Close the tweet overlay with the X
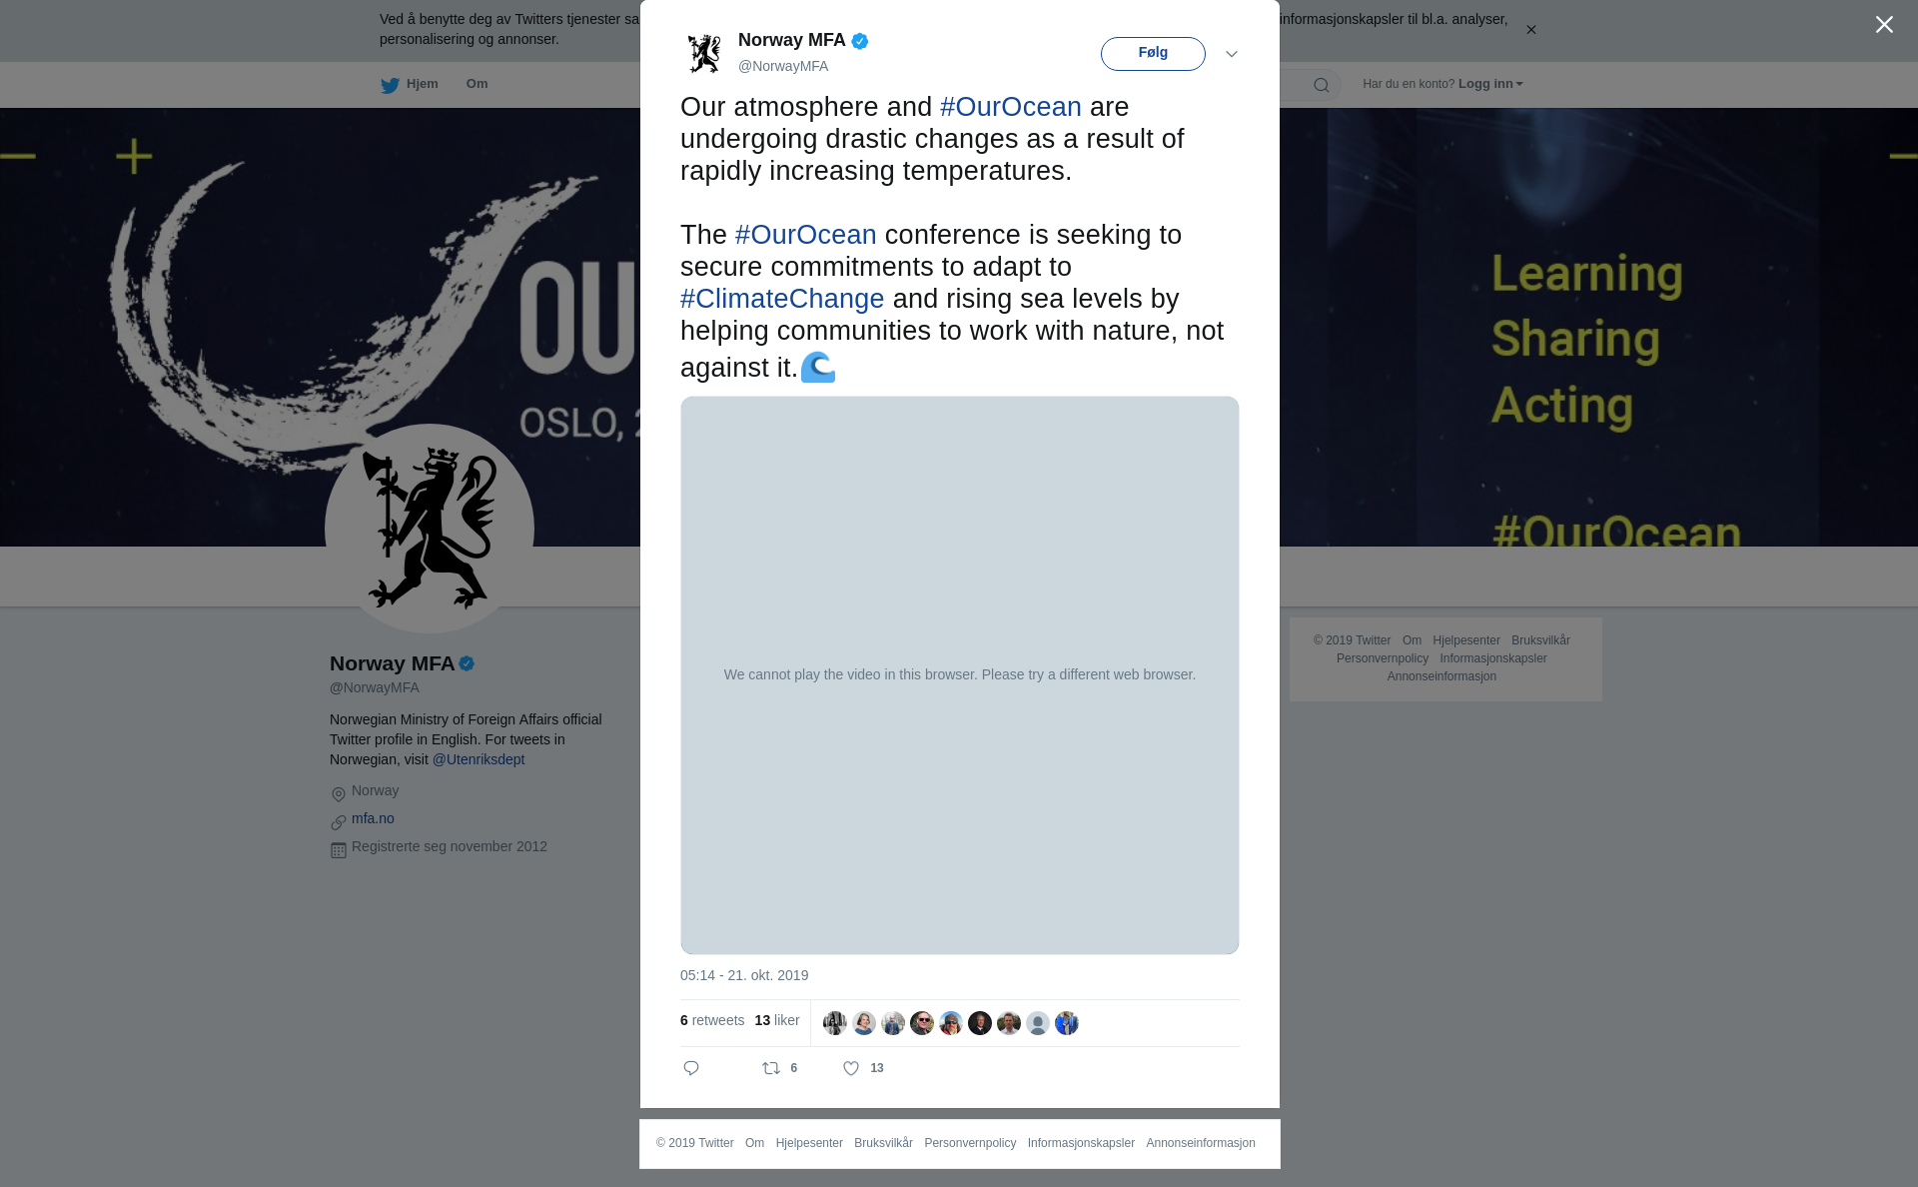 [1884, 25]
